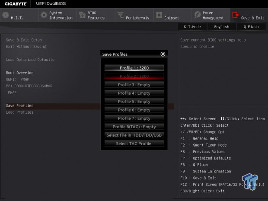The height and width of the screenshot is (201, 268).
Task: Select Save & Exit Setup option
Action: click(x=24, y=40)
